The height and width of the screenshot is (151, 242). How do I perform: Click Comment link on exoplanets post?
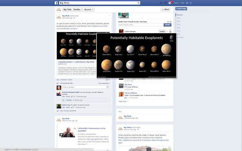click(x=64, y=80)
